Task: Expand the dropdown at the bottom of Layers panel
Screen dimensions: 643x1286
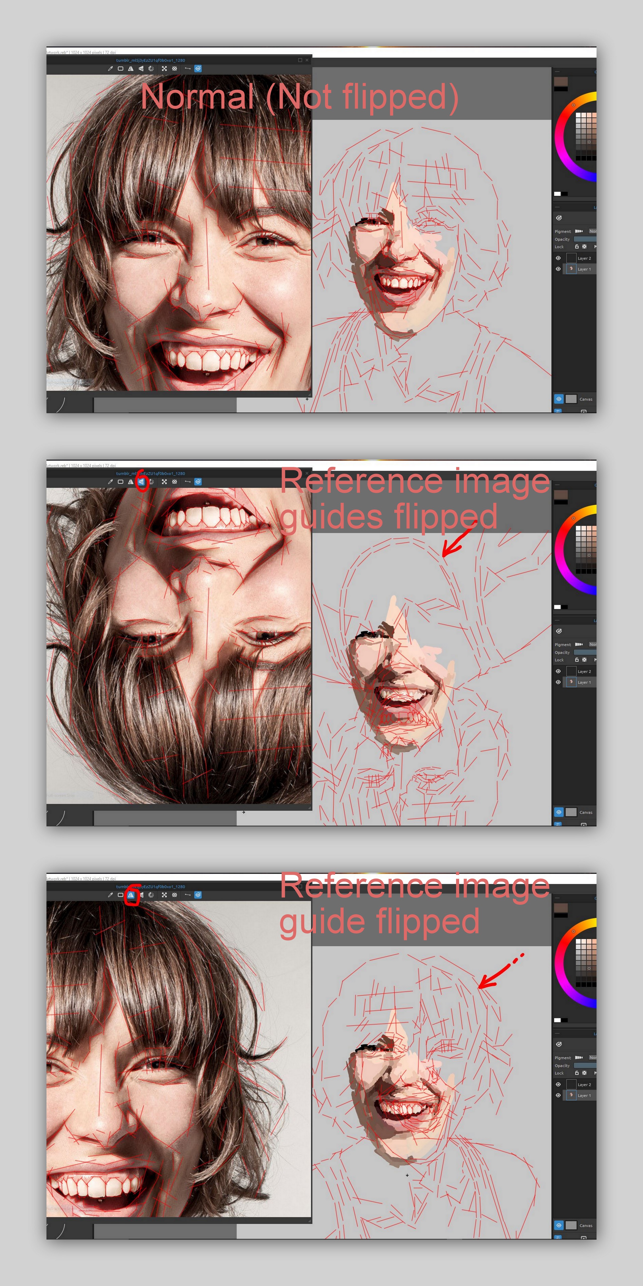Action: (584, 411)
